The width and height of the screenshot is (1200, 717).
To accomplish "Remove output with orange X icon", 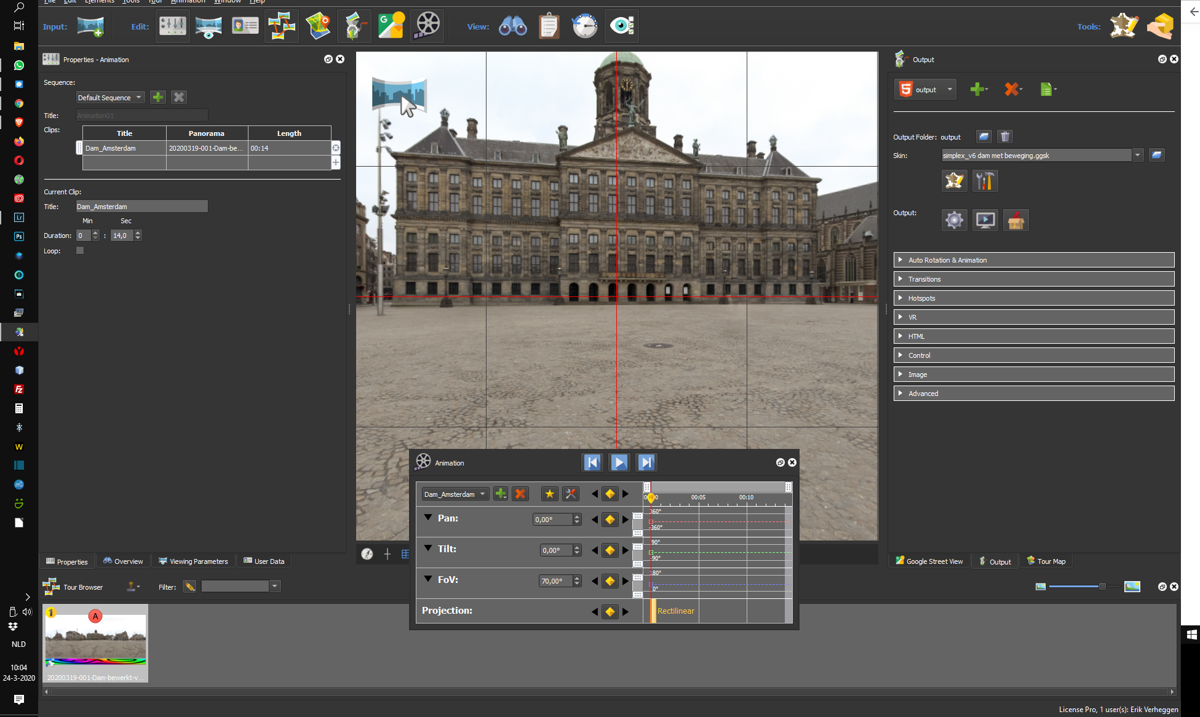I will (x=1012, y=90).
